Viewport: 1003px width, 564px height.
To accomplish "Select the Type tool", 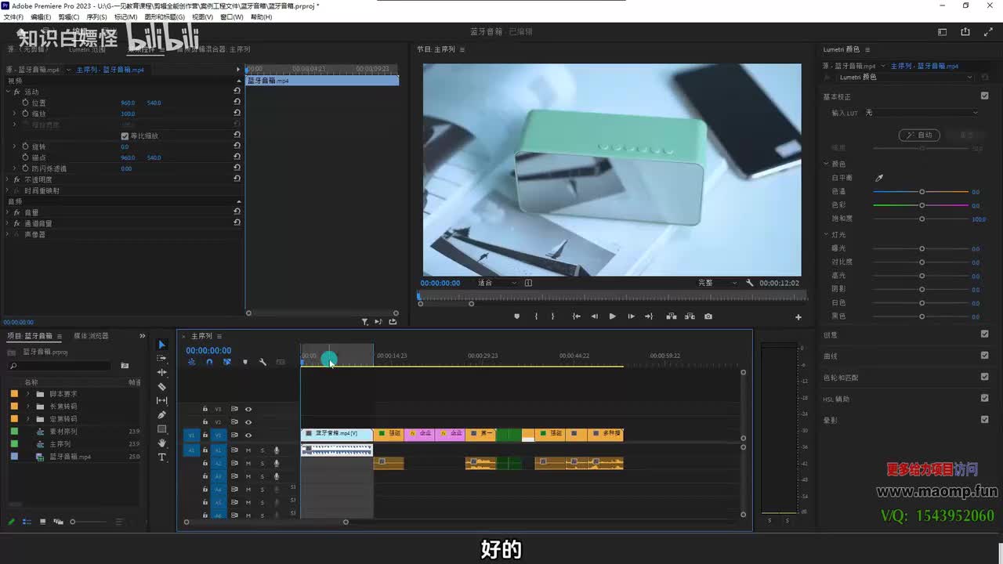I will 162,457.
